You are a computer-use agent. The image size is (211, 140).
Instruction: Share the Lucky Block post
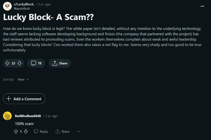(60, 63)
